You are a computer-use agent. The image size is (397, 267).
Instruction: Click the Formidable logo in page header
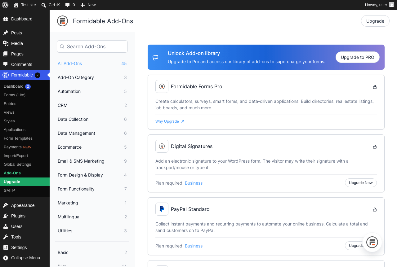[62, 21]
